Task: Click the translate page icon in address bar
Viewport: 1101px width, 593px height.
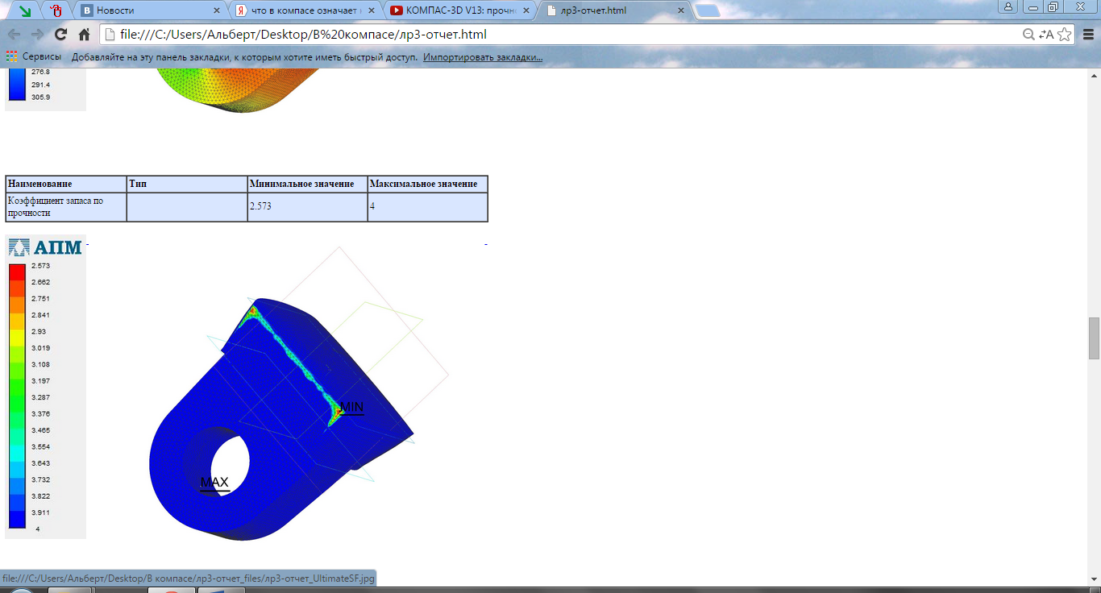Action: click(1046, 35)
